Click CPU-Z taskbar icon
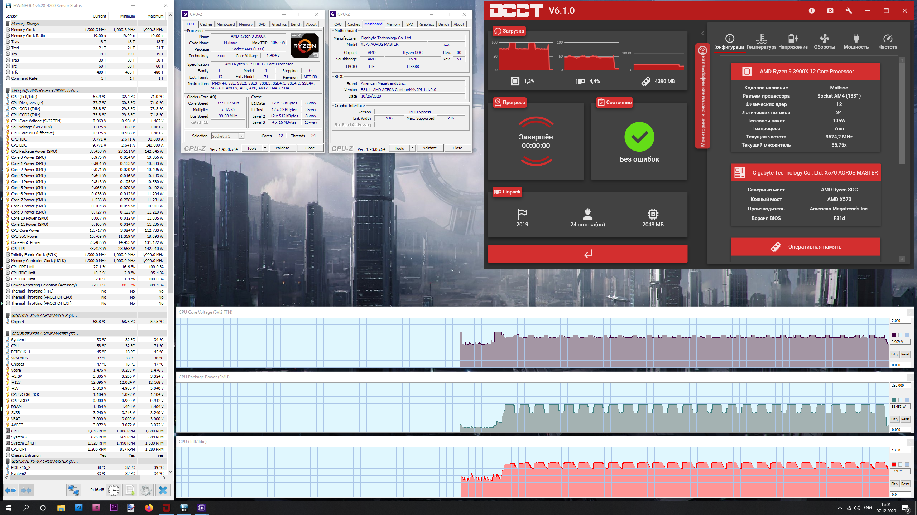This screenshot has height=515, width=917. (x=202, y=507)
